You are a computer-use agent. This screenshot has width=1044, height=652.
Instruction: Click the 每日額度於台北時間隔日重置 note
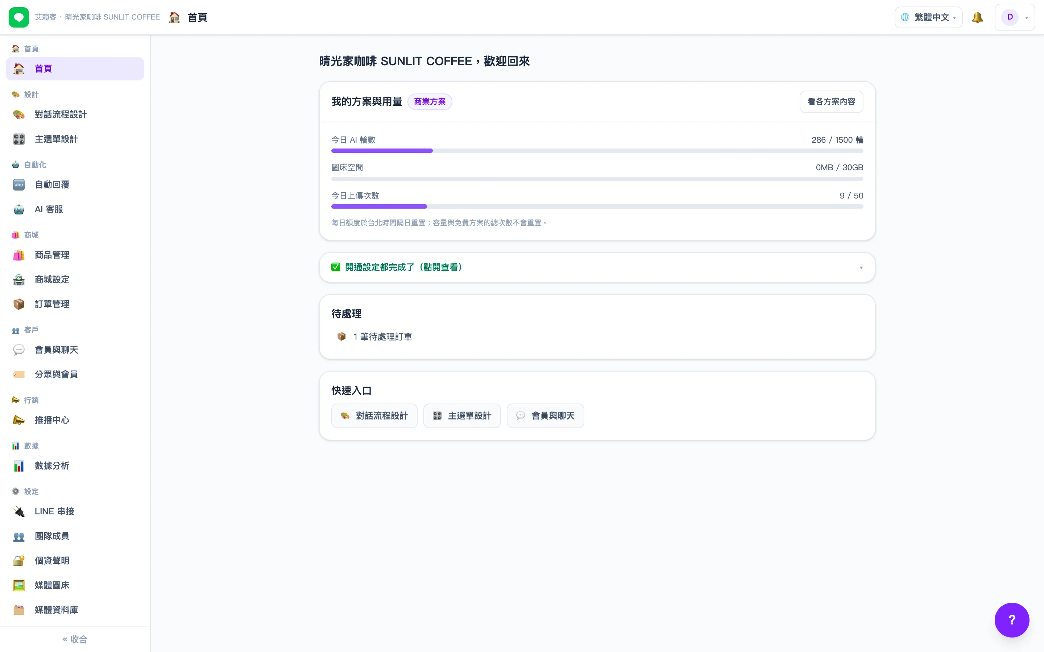tap(439, 223)
